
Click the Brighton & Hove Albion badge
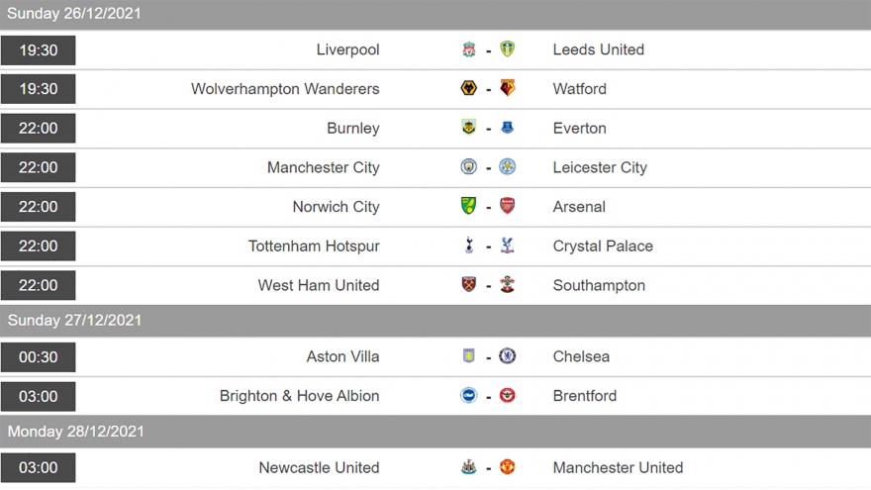[469, 396]
